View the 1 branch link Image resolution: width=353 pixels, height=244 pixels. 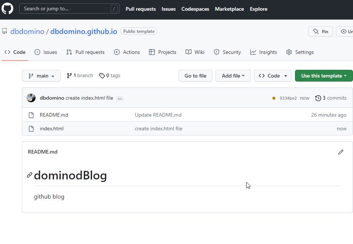(80, 76)
